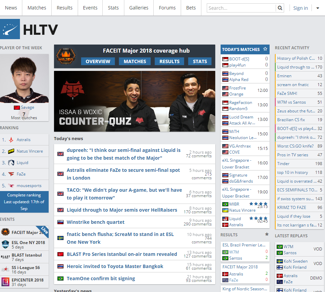Click the SS i-League S6 event icon
Screen dimensions: 325x292
click(5, 269)
